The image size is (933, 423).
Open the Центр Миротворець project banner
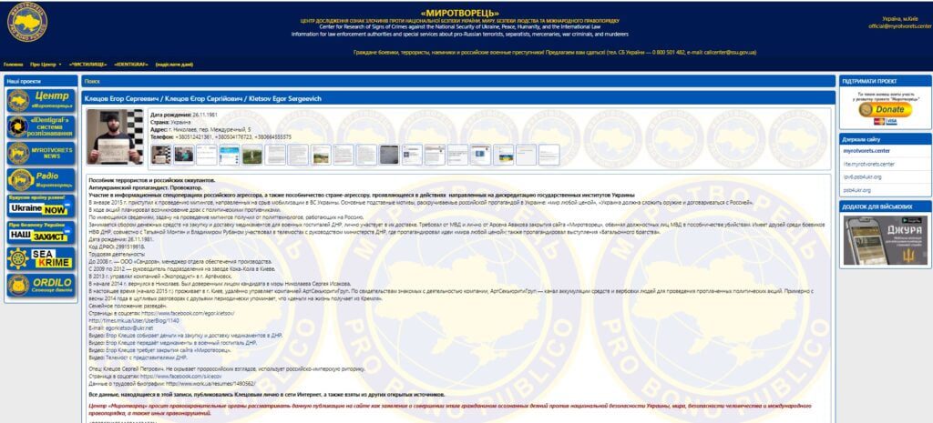(39, 100)
